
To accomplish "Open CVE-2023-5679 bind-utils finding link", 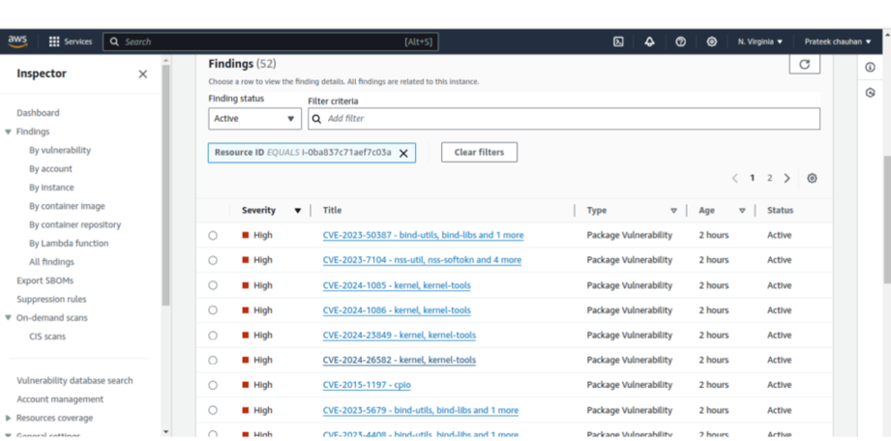I will [421, 410].
